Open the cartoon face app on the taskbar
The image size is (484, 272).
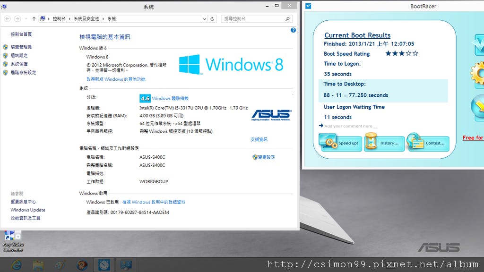pos(82,265)
